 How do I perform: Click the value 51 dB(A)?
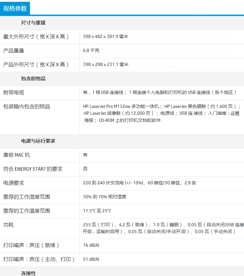pyautogui.click(x=91, y=259)
